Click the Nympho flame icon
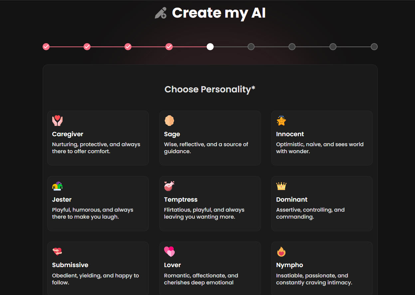This screenshot has height=295, width=415. pos(281,251)
